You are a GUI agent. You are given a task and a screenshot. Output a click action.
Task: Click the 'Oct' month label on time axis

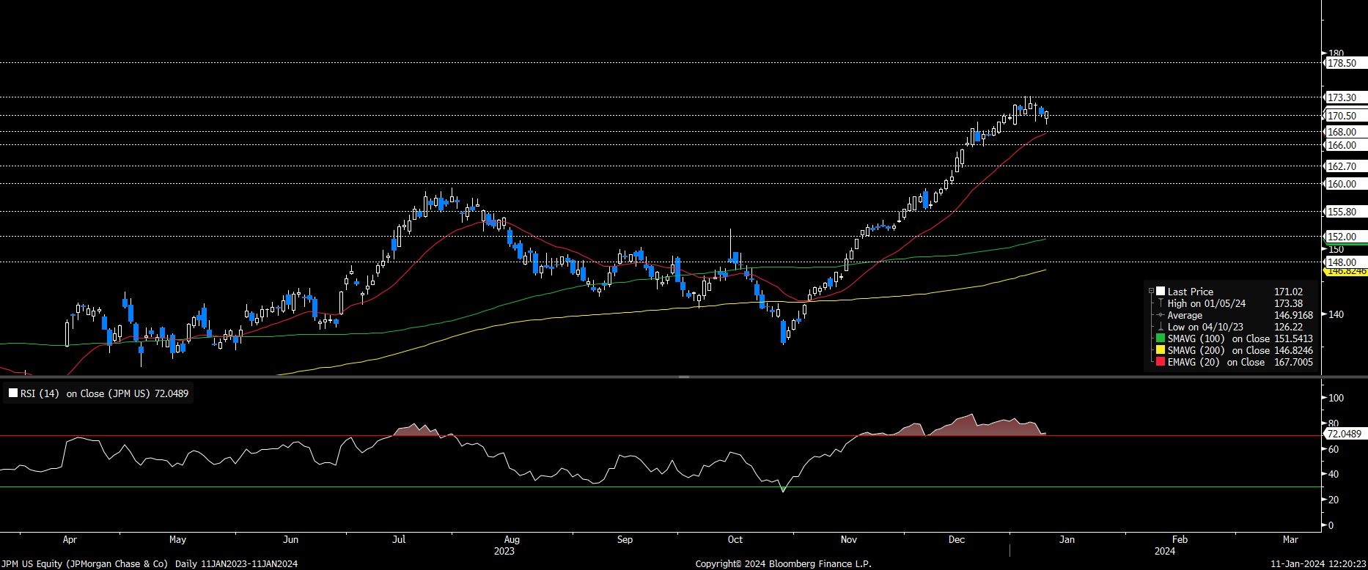point(735,539)
